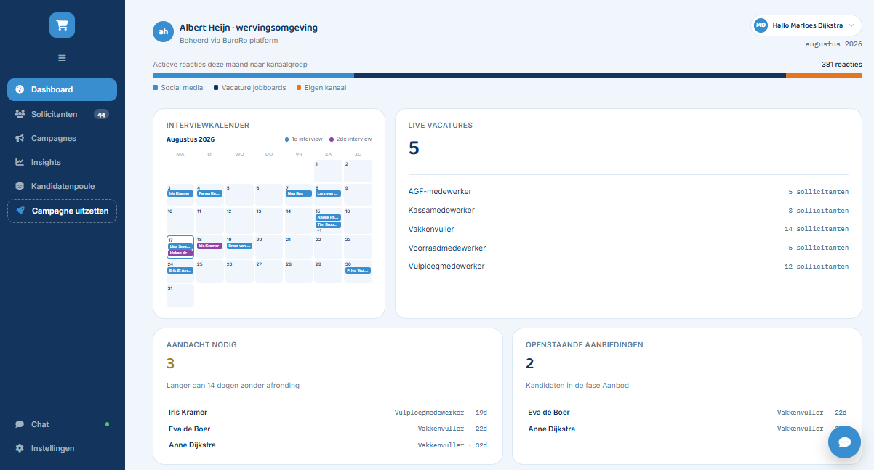Click the rocket icon for Campagne uitzetten
The height and width of the screenshot is (470, 874).
pyautogui.click(x=20, y=211)
